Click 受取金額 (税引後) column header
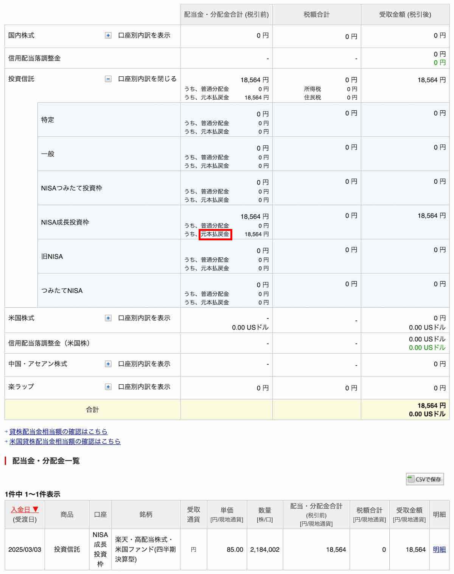The image size is (454, 574). [x=405, y=15]
